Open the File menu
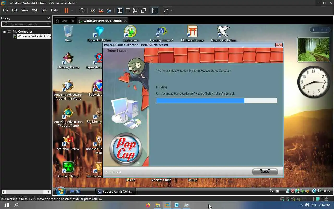This screenshot has width=334, height=209. pos(5,10)
